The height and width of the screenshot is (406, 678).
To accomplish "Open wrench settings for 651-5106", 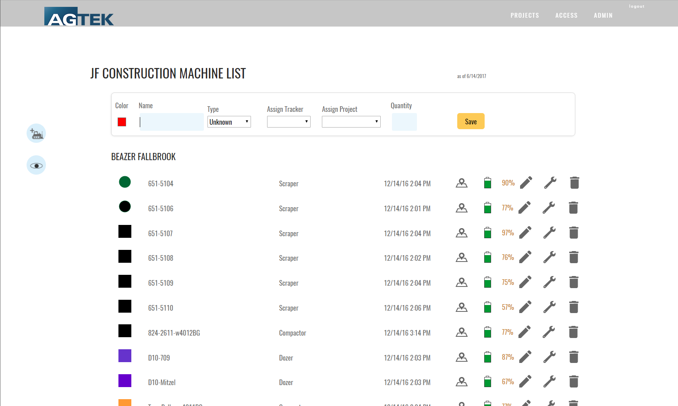I will click(549, 208).
